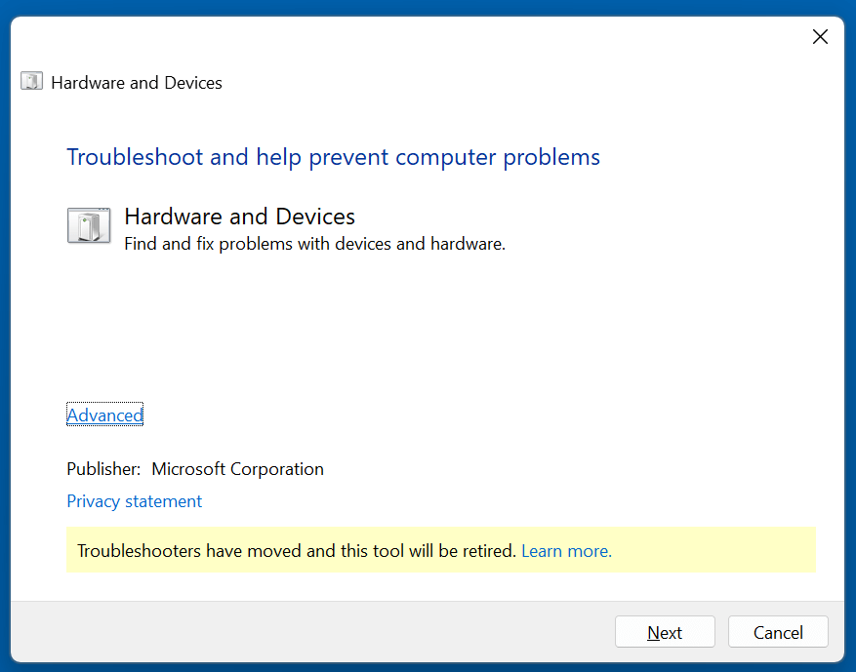The width and height of the screenshot is (856, 672).
Task: Close the troubleshooter window with the X
Action: pyautogui.click(x=820, y=36)
